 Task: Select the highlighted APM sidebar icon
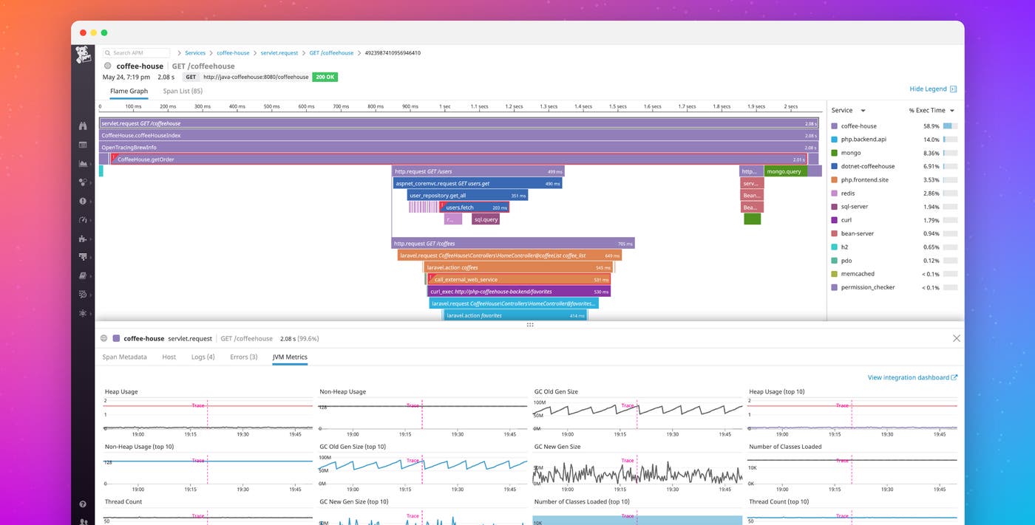pyautogui.click(x=83, y=255)
